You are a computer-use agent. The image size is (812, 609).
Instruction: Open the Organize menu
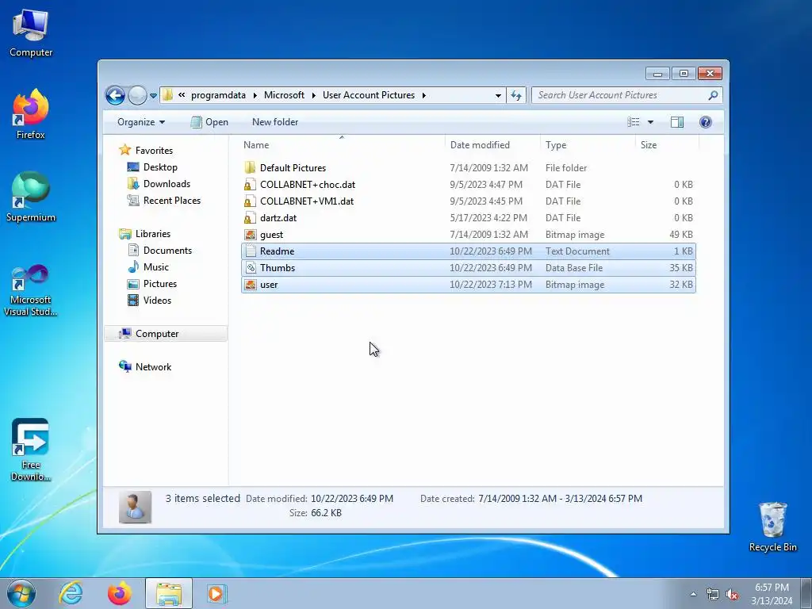pos(141,122)
